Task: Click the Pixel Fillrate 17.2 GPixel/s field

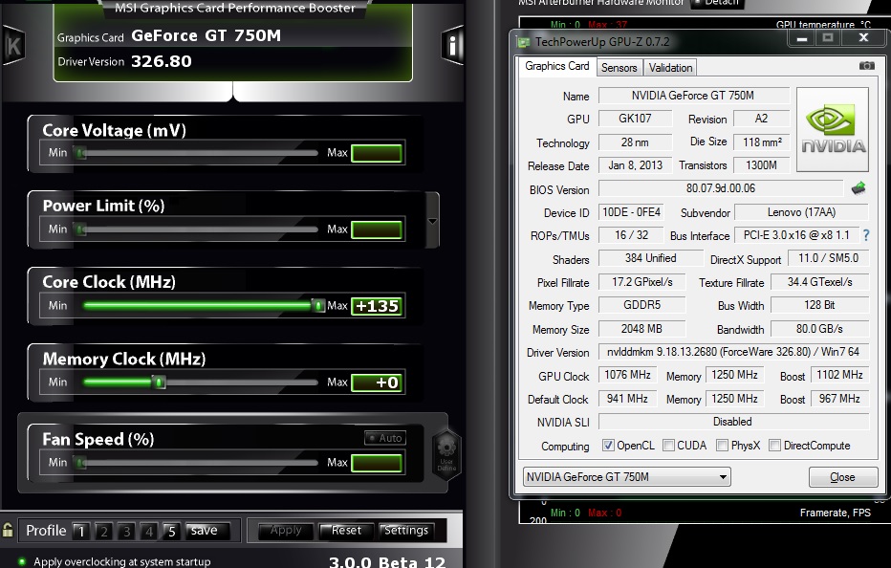Action: [641, 282]
